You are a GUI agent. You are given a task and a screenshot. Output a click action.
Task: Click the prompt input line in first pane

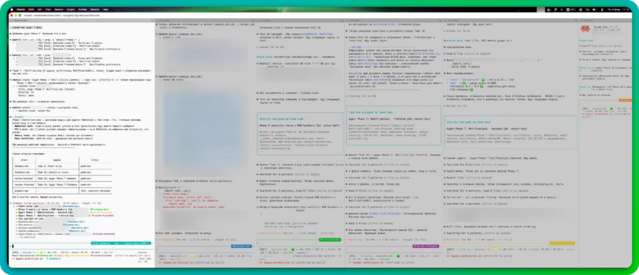point(82,246)
